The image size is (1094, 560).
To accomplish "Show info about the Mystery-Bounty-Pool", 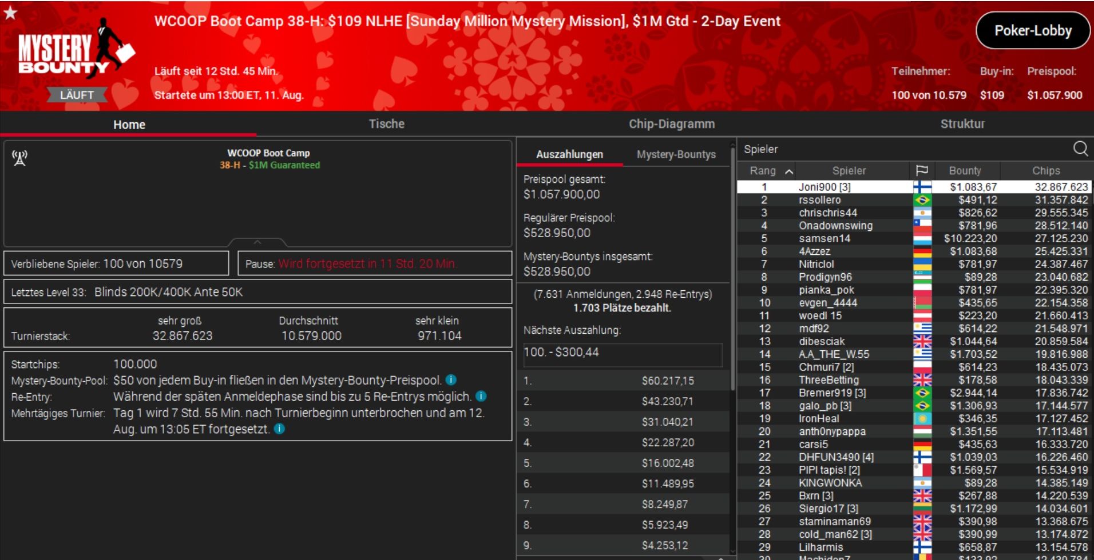I will click(451, 380).
